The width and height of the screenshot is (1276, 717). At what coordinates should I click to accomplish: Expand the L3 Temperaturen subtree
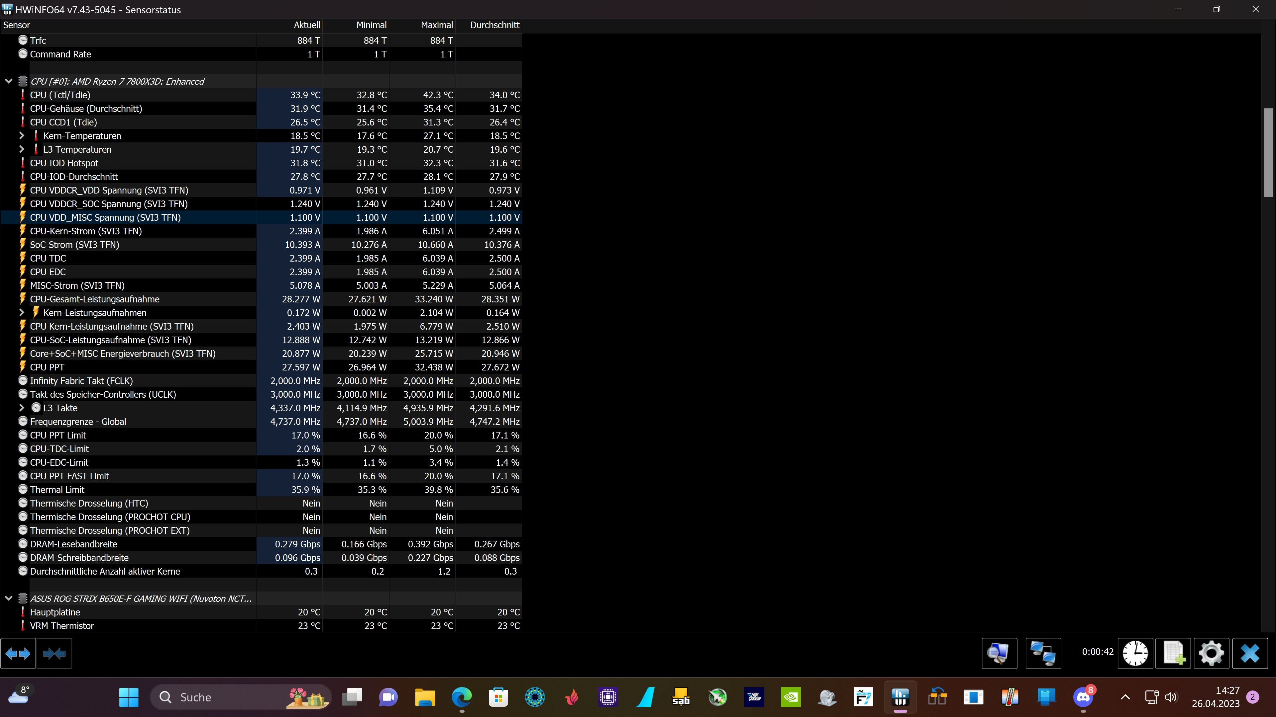click(21, 149)
